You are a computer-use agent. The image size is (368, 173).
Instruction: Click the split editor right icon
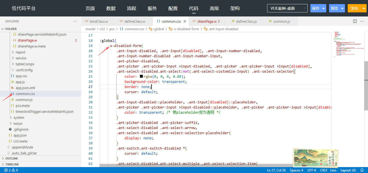pos(355,21)
